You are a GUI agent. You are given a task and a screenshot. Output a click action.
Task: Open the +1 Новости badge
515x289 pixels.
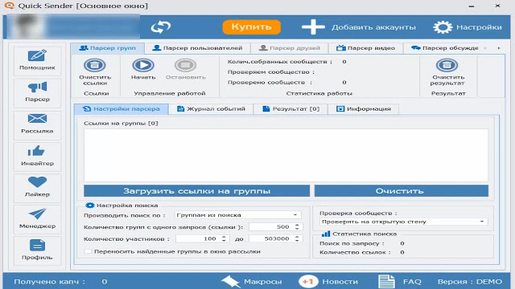point(308,282)
